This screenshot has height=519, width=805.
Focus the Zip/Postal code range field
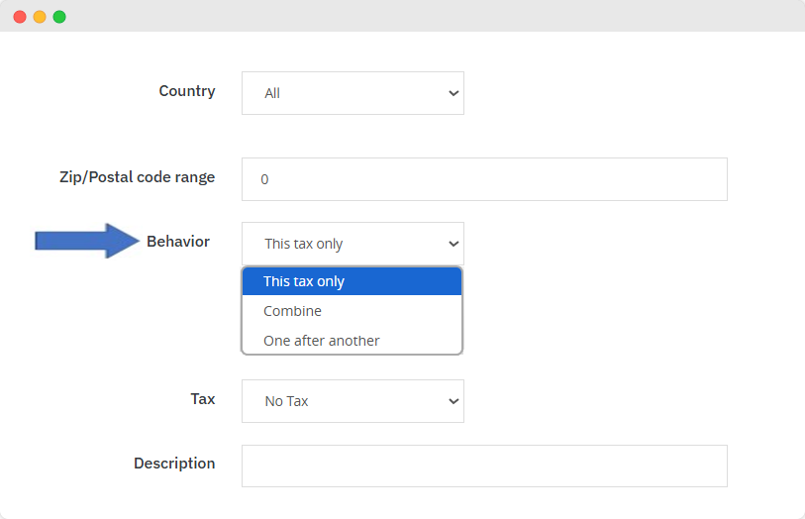484,179
